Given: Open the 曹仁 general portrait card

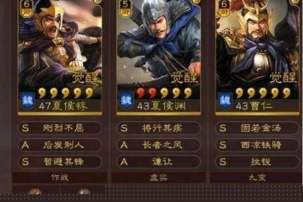Looking at the screenshot, I should click(258, 58).
